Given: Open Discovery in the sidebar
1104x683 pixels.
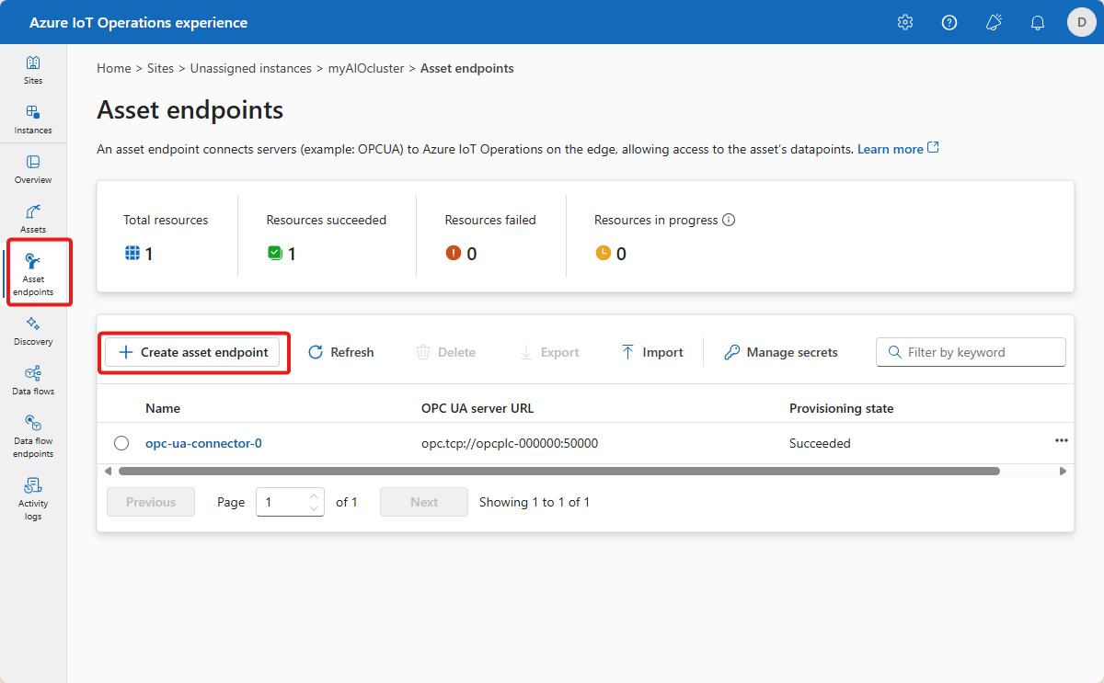Looking at the screenshot, I should pos(33,331).
